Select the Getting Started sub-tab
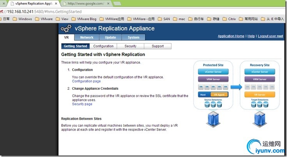Screen dimensions: 287x157 click(x=75, y=46)
